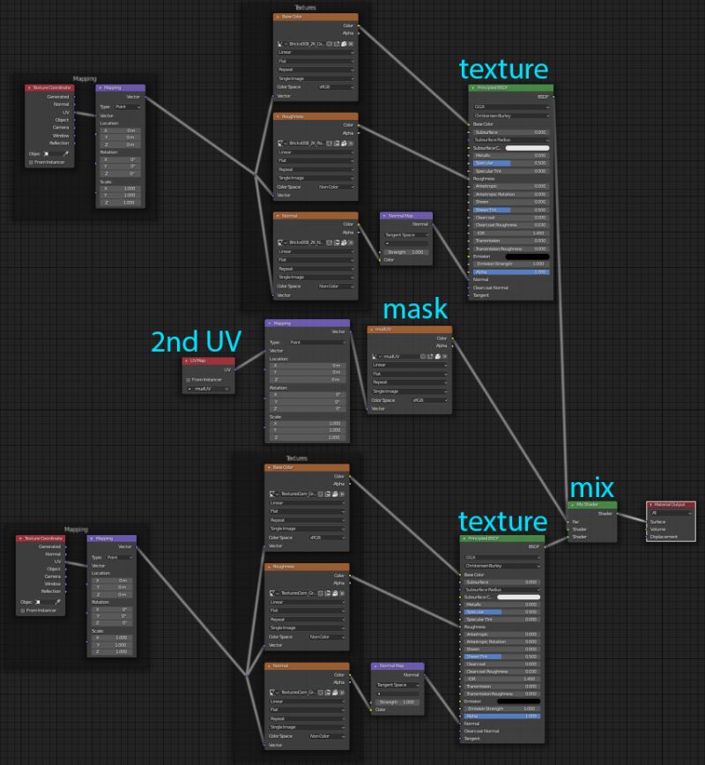Unlink the brick image from the Base Color texture

click(x=351, y=43)
